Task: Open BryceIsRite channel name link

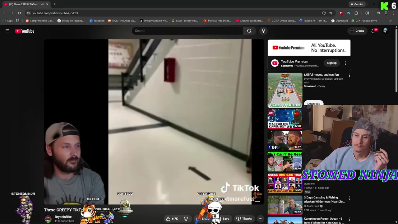Action: (x=63, y=217)
